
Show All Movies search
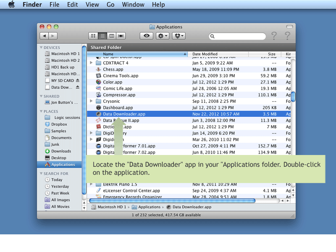(x=57, y=206)
